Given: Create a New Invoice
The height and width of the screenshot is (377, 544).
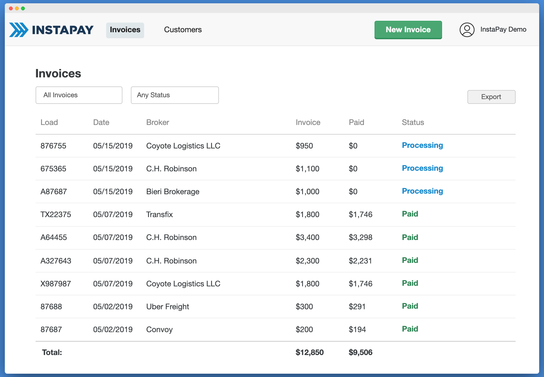Looking at the screenshot, I should pos(408,30).
